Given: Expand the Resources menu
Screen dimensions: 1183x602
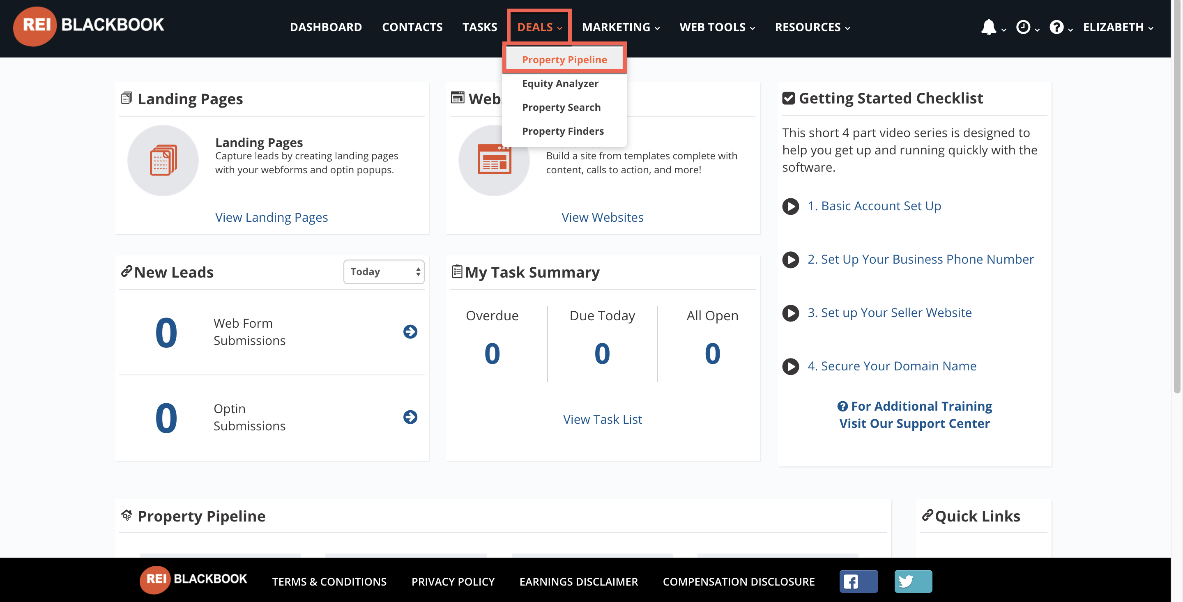Looking at the screenshot, I should click(x=812, y=27).
